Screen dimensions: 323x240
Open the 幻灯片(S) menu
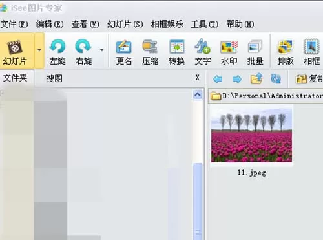(125, 24)
